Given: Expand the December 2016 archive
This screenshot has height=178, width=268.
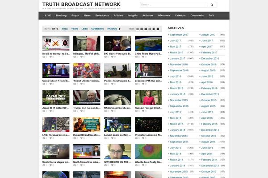Looking at the screenshot, I should [210, 59].
